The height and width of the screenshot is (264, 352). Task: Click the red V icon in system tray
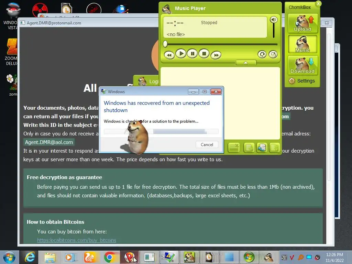tap(292, 257)
